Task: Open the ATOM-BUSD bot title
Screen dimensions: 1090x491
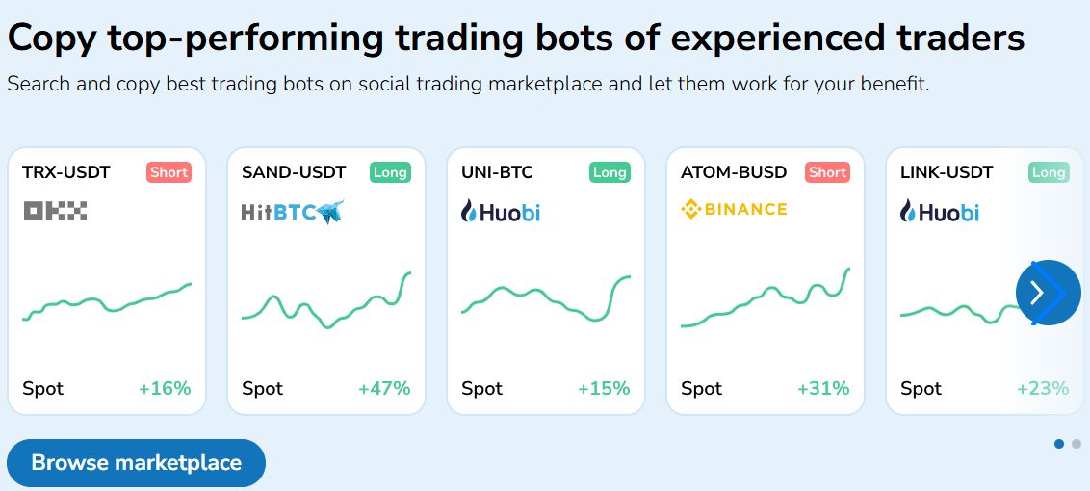Action: 734,172
